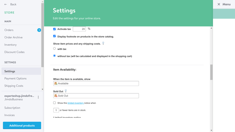Image resolution: width=235 pixels, height=132 pixels.
Task: Close the menu with X icon
Action: [x=219, y=4]
